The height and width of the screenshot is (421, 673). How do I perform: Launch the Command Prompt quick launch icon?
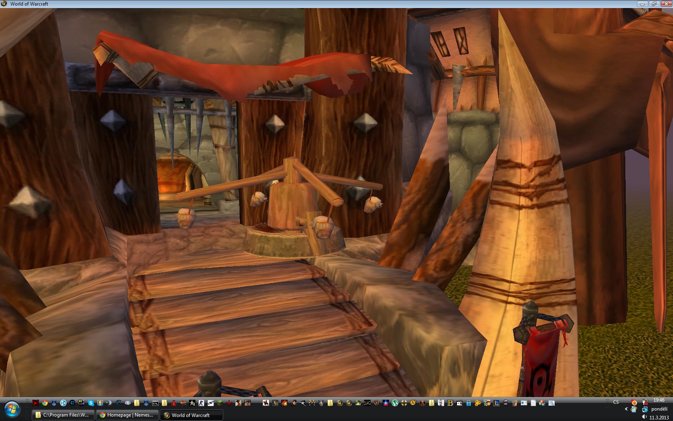point(155,403)
